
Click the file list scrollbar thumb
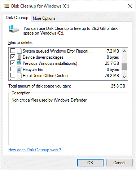coord(124,67)
